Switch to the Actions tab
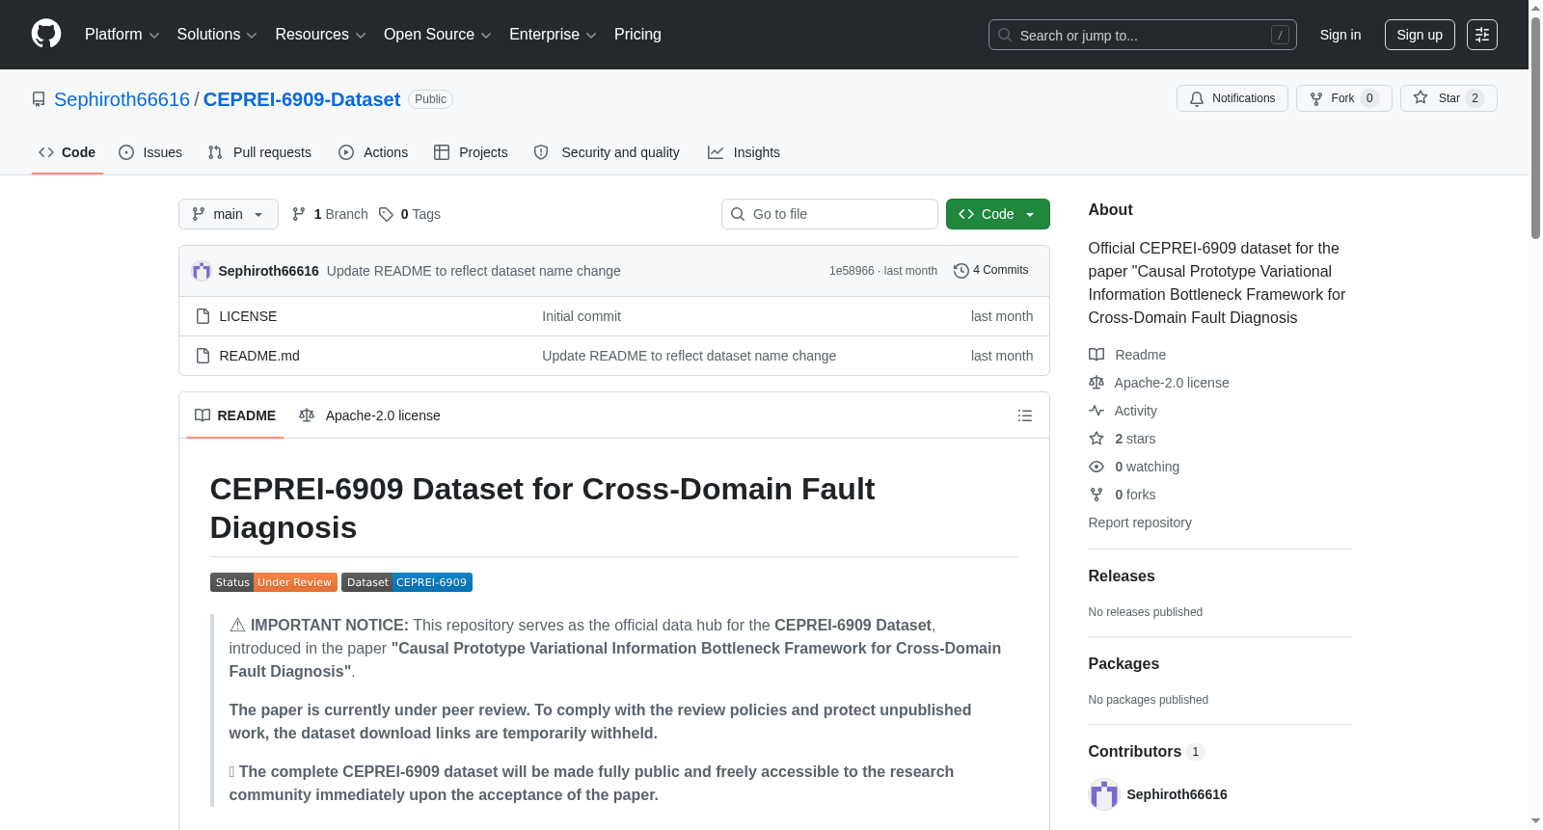The width and height of the screenshot is (1543, 830). pyautogui.click(x=373, y=152)
